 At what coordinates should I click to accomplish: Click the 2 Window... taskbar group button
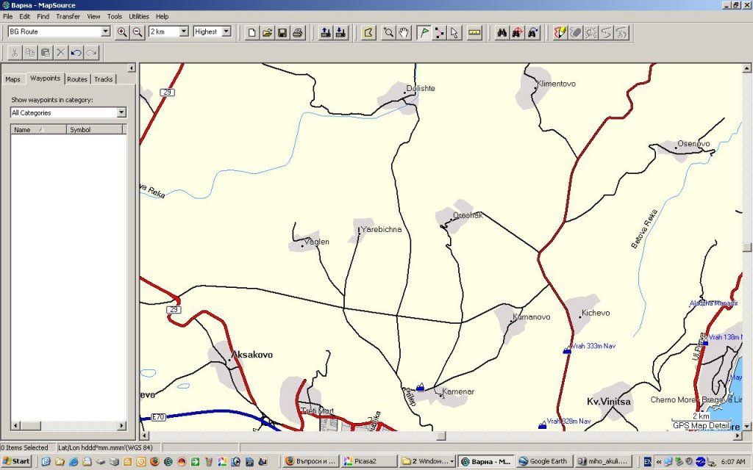pos(427,461)
